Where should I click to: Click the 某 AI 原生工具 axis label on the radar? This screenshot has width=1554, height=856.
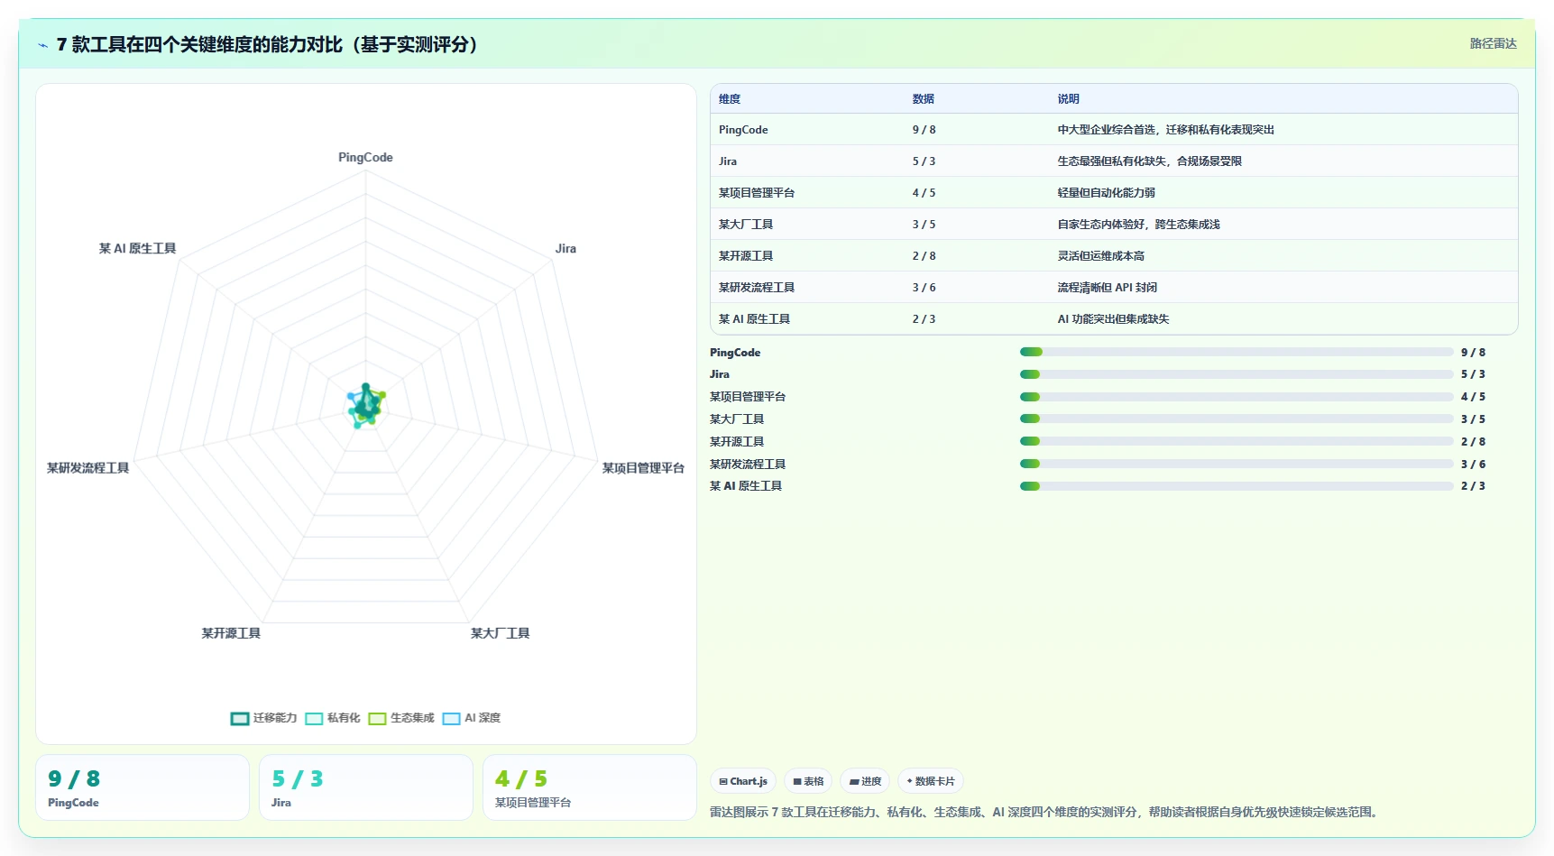137,248
